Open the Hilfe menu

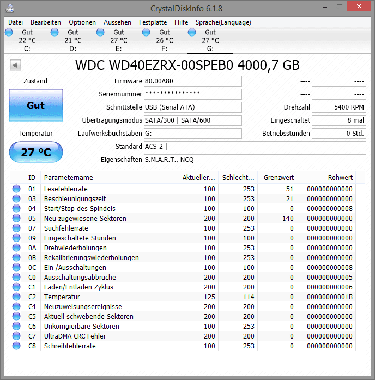pyautogui.click(x=181, y=22)
